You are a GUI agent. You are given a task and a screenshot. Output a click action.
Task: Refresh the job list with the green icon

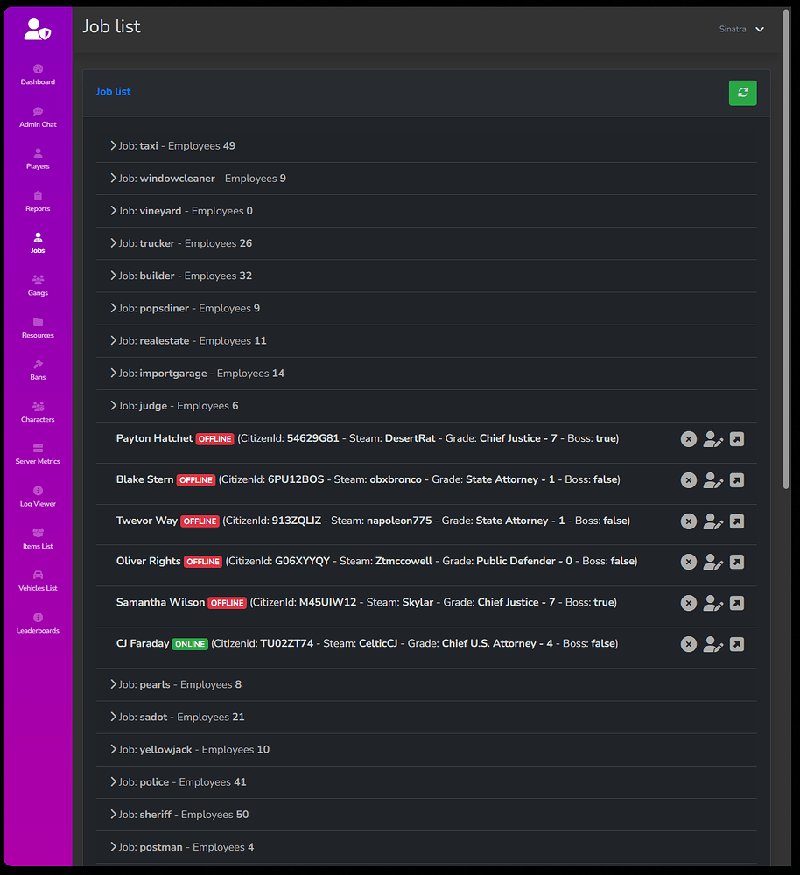pos(742,93)
